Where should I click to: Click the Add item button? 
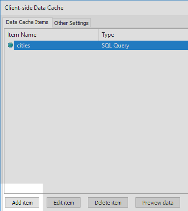[x=22, y=203]
